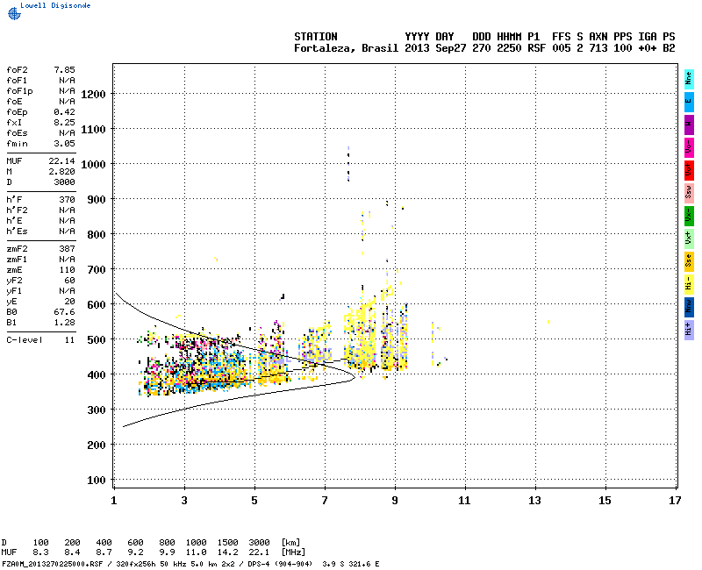Choose the dark green Vx- legend swatch
Image resolution: width=702 pixels, height=570 pixels.
[689, 215]
